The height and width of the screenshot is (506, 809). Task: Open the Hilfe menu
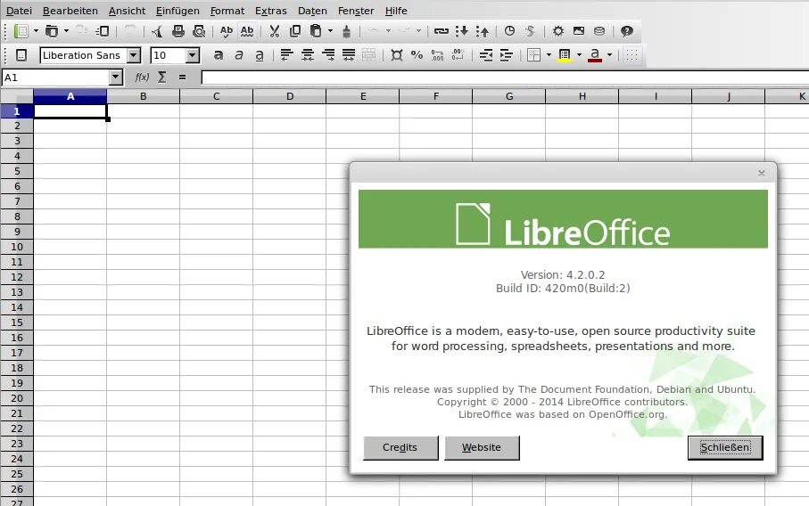[x=396, y=11]
